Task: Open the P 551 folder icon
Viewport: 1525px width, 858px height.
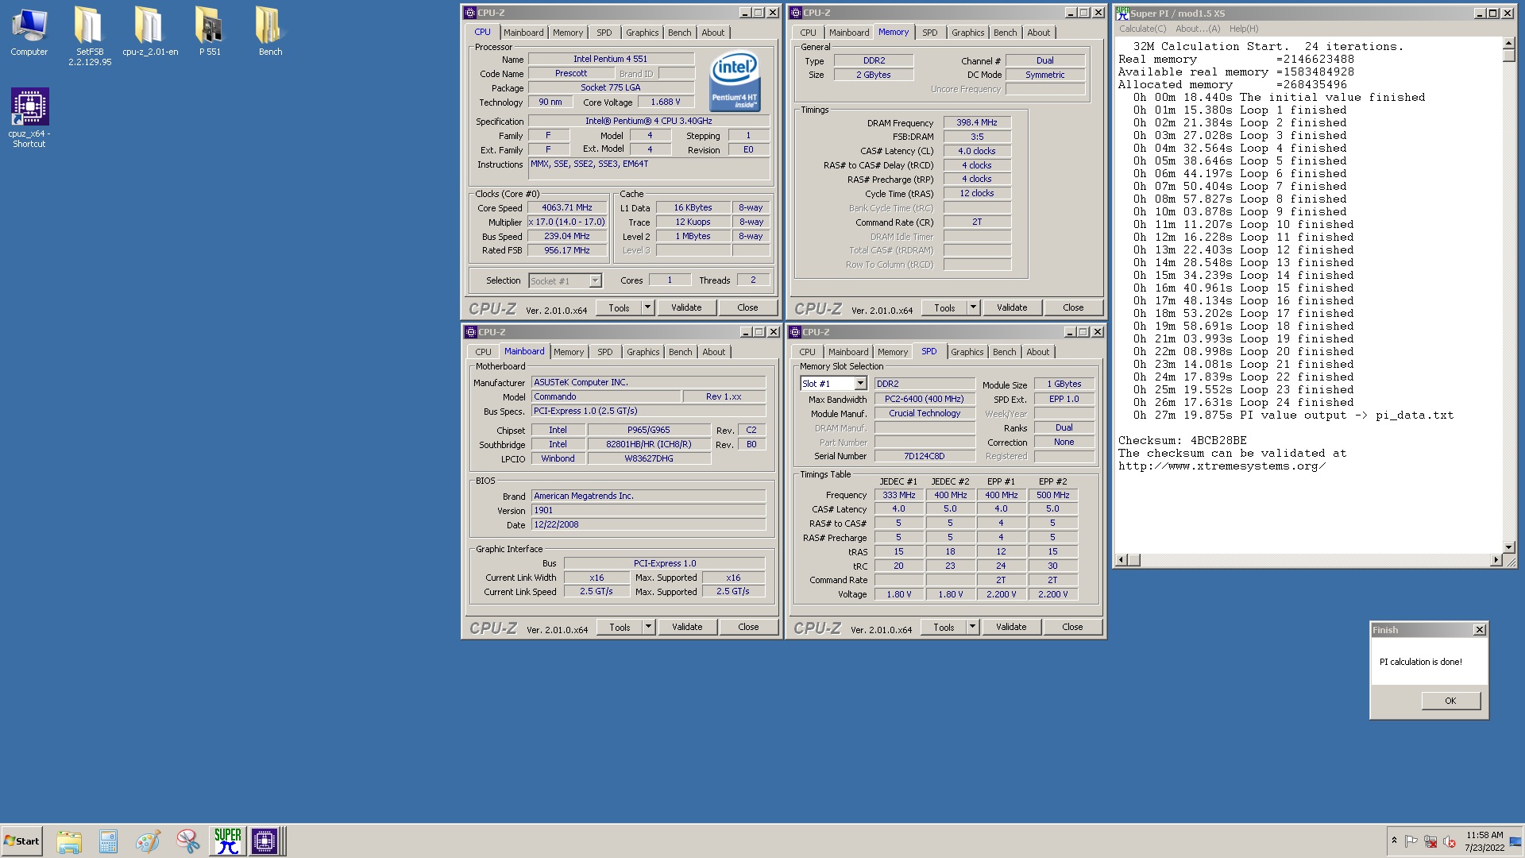Action: [x=210, y=32]
